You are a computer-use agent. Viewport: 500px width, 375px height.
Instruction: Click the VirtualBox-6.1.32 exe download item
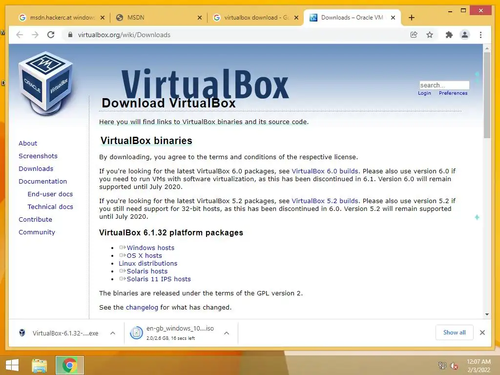65,333
